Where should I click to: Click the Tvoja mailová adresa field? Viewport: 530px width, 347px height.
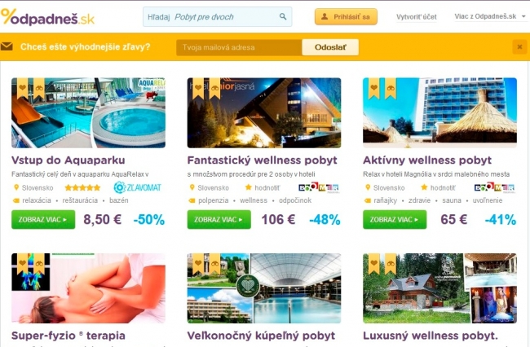click(x=239, y=47)
